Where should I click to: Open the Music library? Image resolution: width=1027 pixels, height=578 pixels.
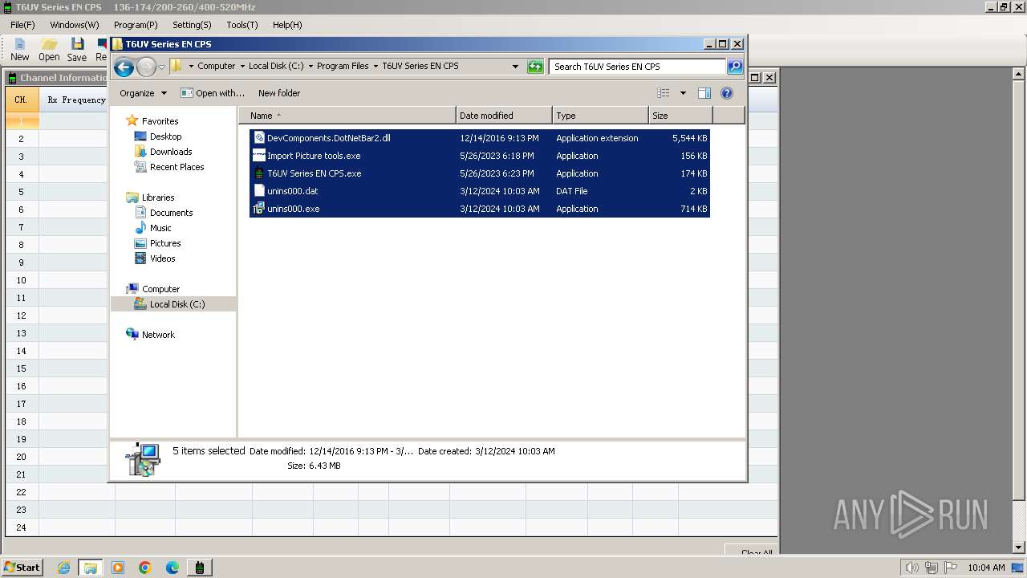[160, 228]
